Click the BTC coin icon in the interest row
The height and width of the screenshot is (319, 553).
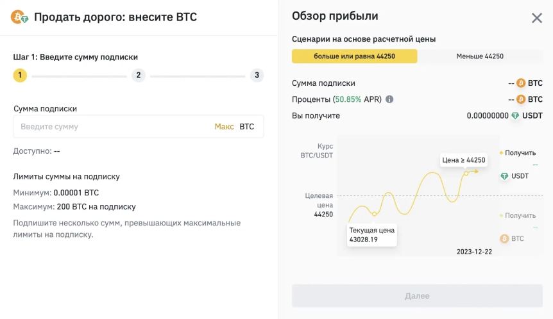tap(520, 99)
